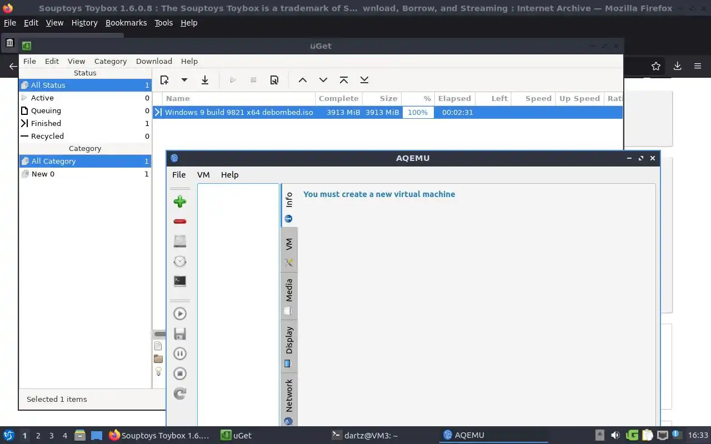
Task: Pause the virtual machine in AQEMU
Action: (x=179, y=354)
